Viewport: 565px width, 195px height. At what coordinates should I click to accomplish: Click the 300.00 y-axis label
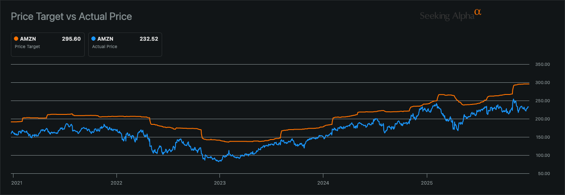click(x=543, y=83)
